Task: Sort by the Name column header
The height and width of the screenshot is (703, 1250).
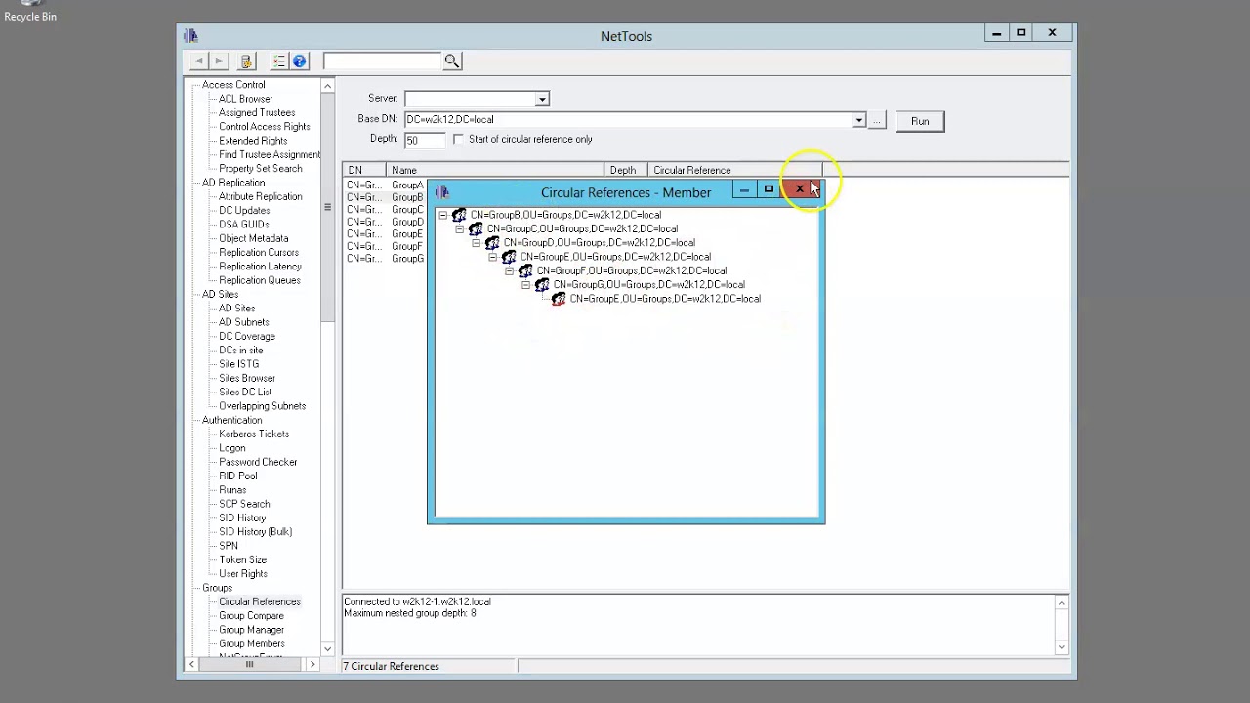Action: [495, 170]
